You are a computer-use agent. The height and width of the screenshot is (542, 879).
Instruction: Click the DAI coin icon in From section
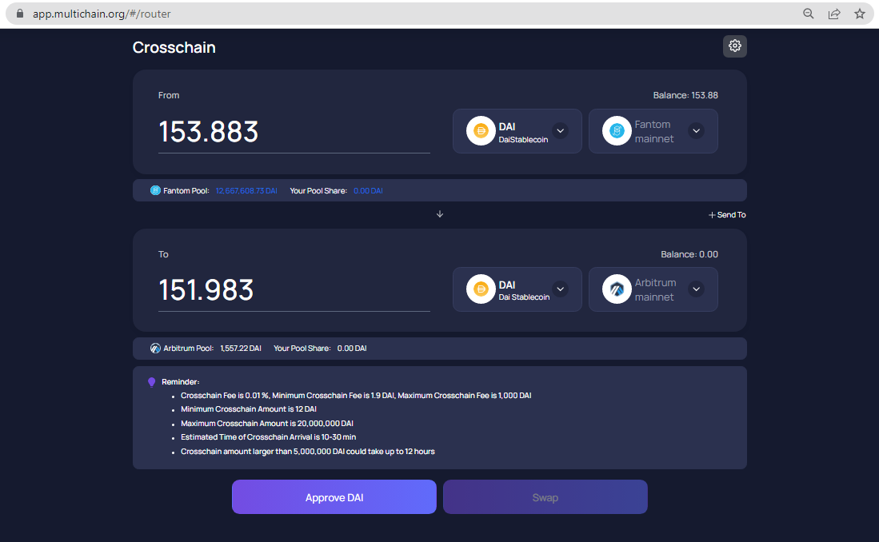481,130
